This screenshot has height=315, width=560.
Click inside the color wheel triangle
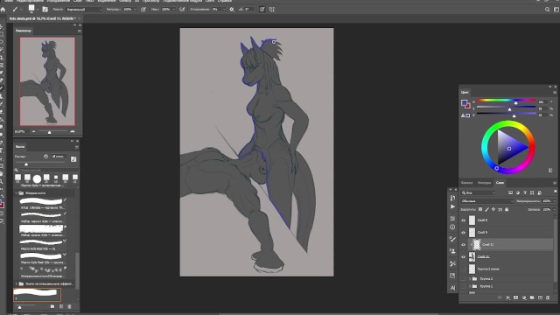point(509,148)
